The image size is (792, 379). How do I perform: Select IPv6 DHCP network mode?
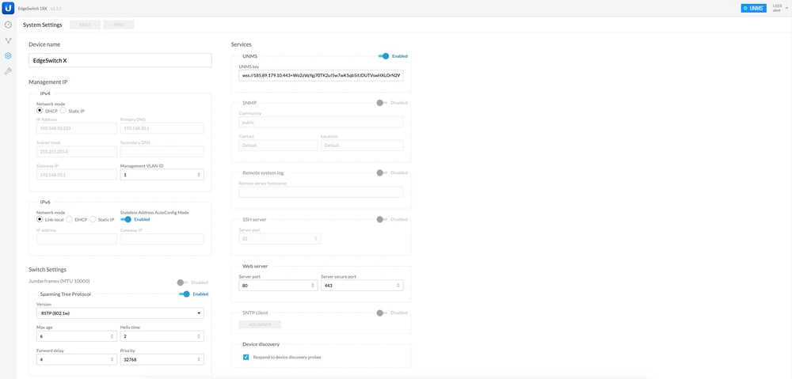click(69, 219)
